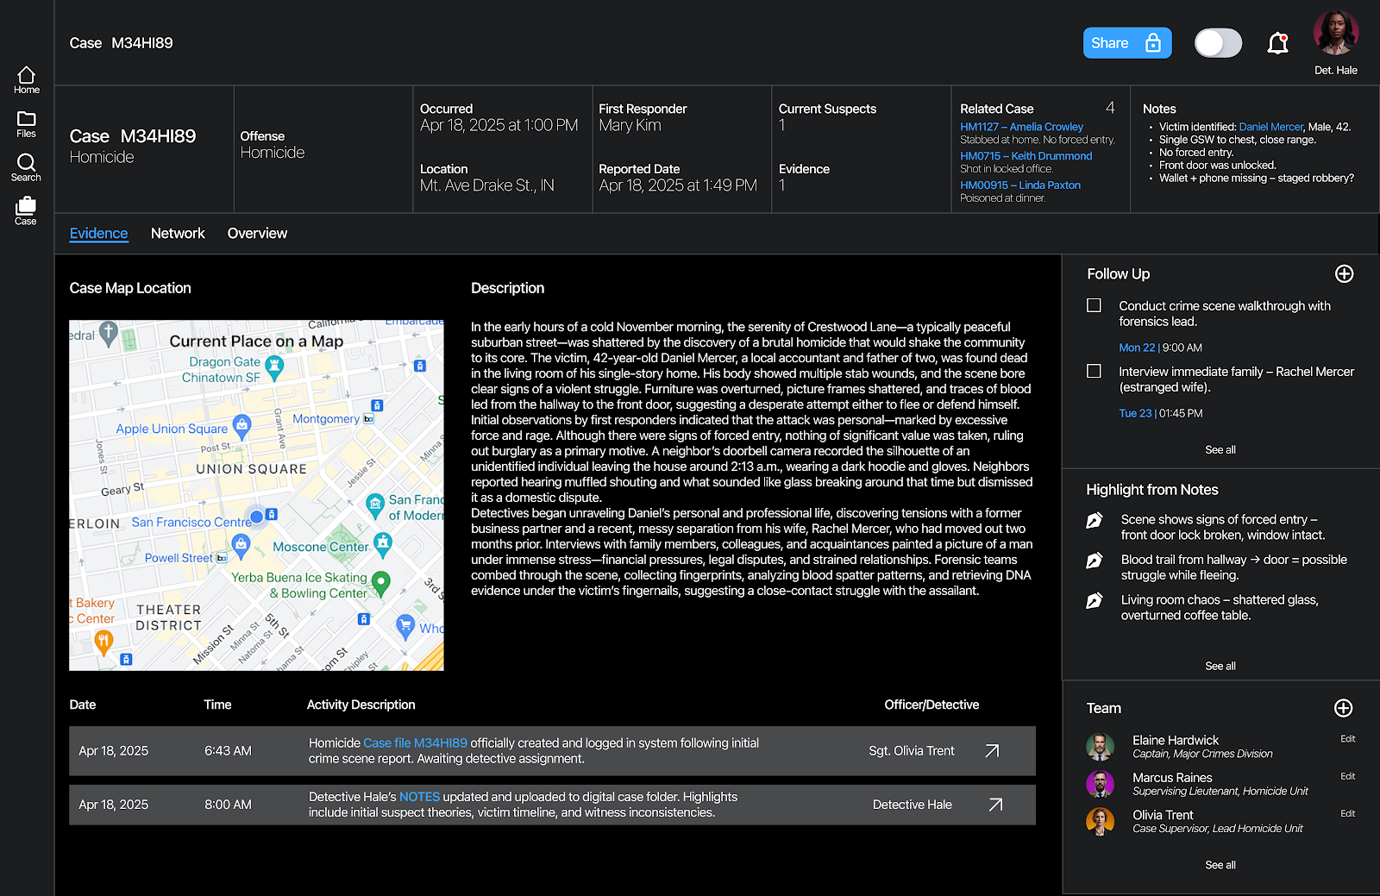1380x896 pixels.
Task: See all Follow Up items
Action: click(x=1220, y=449)
